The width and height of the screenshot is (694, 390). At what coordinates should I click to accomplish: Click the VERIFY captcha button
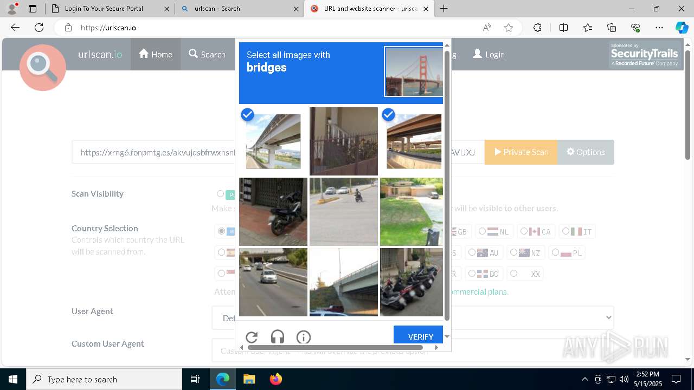tap(418, 335)
